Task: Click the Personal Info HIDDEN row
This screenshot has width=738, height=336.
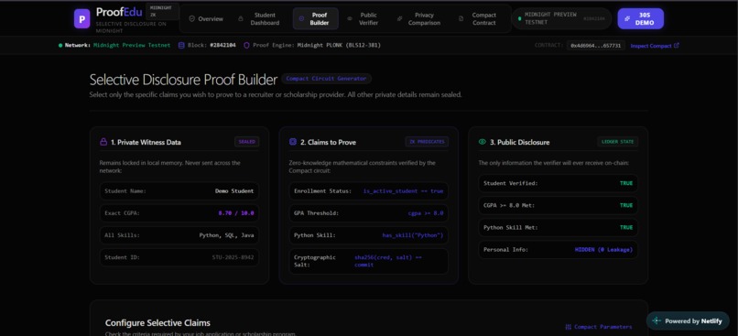Action: pyautogui.click(x=559, y=249)
